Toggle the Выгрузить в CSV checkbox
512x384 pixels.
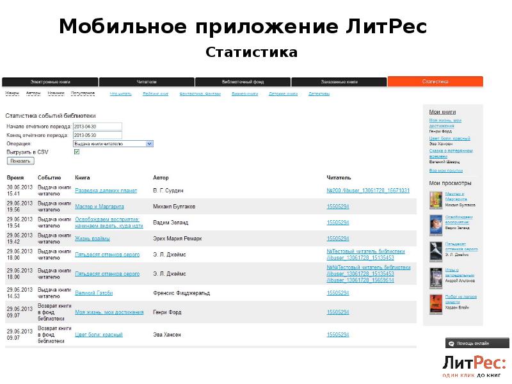(77, 152)
